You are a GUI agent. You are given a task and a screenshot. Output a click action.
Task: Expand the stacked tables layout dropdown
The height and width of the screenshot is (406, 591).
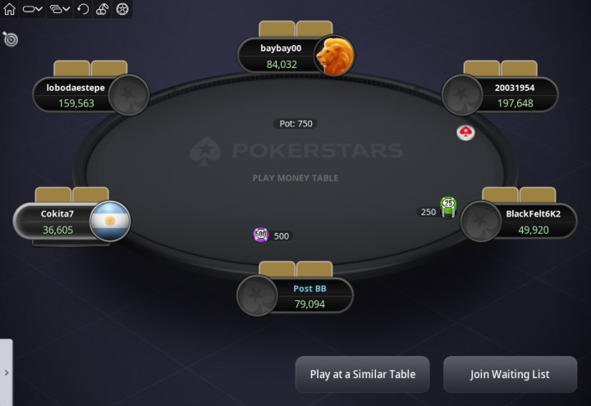click(x=60, y=9)
